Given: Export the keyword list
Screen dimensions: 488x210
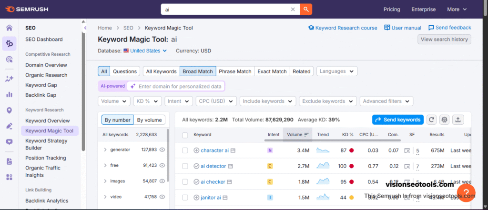Looking at the screenshot, I should [x=458, y=120].
